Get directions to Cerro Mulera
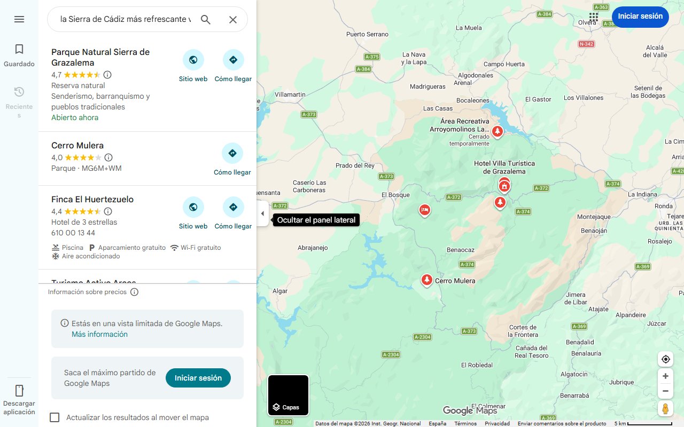Screen dimensions: 684x427 point(232,160)
